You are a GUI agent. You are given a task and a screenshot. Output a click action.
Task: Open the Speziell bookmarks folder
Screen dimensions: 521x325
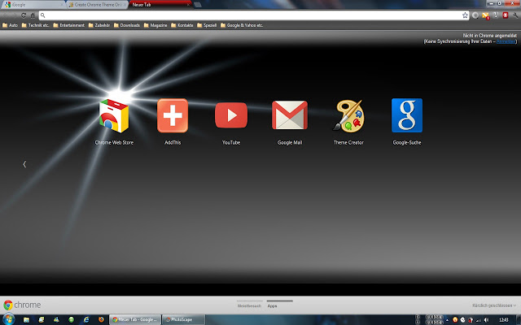coord(207,25)
